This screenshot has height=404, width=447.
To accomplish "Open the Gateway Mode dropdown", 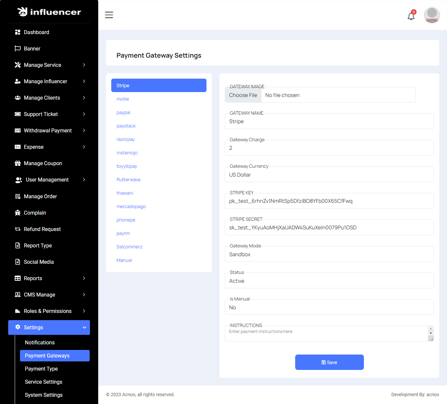I will coord(329,254).
